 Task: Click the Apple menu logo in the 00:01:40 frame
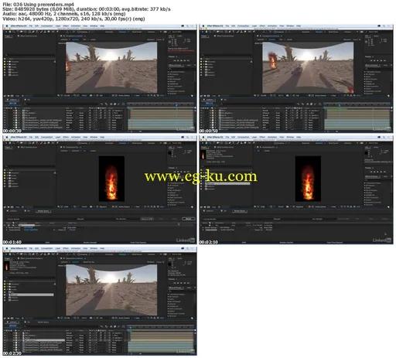pos(7,137)
